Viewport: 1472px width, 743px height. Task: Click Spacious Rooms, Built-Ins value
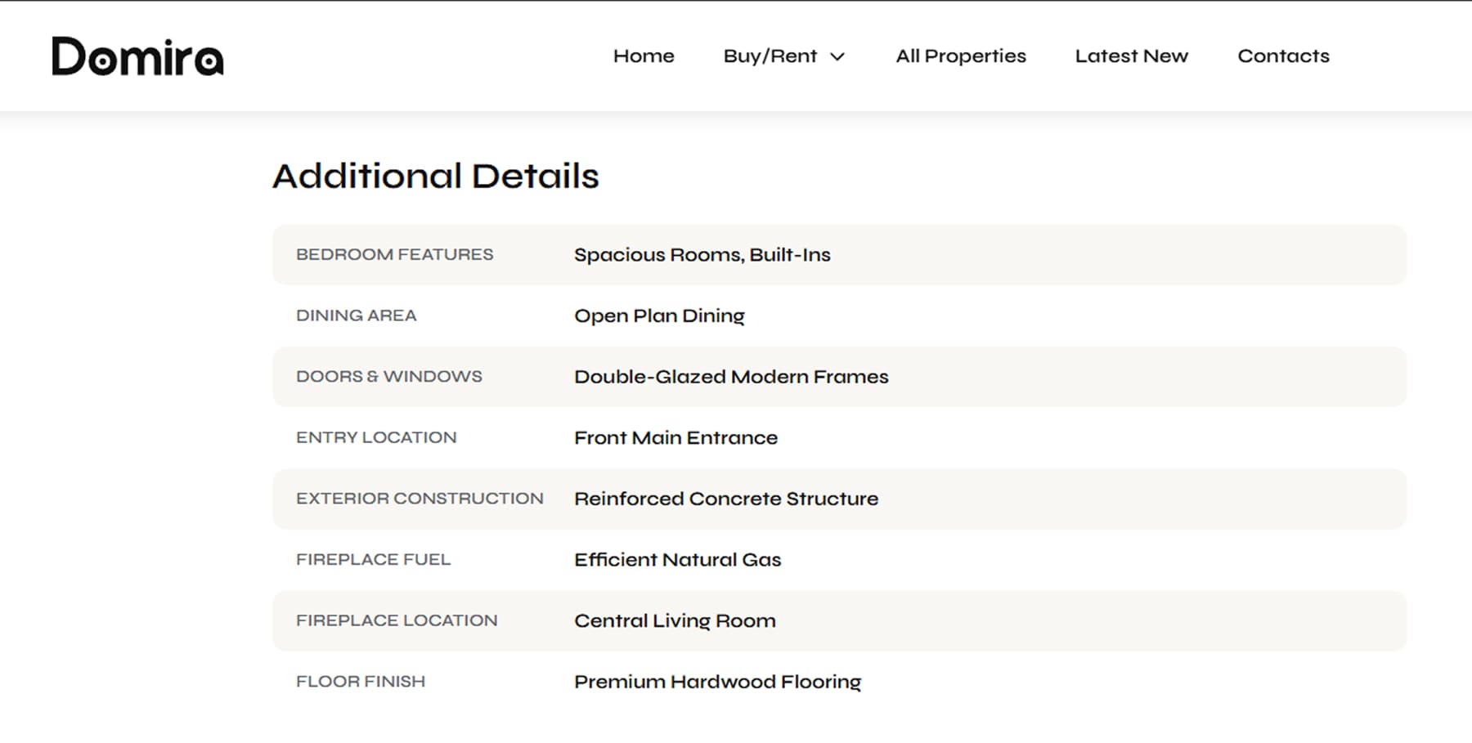point(702,254)
